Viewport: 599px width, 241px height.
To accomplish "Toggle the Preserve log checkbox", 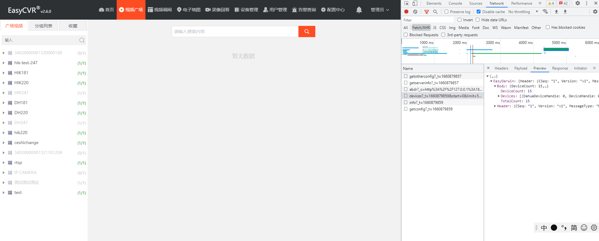I will [x=446, y=12].
